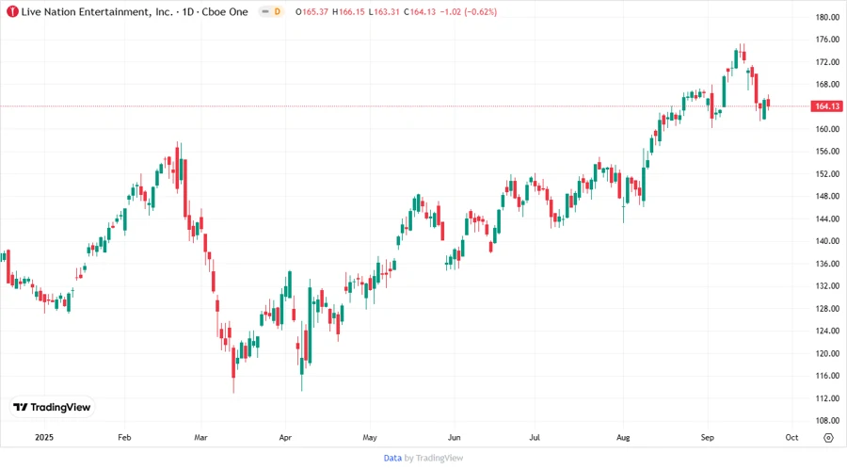Click the Oct label on time axis
The width and height of the screenshot is (847, 469).
791,438
